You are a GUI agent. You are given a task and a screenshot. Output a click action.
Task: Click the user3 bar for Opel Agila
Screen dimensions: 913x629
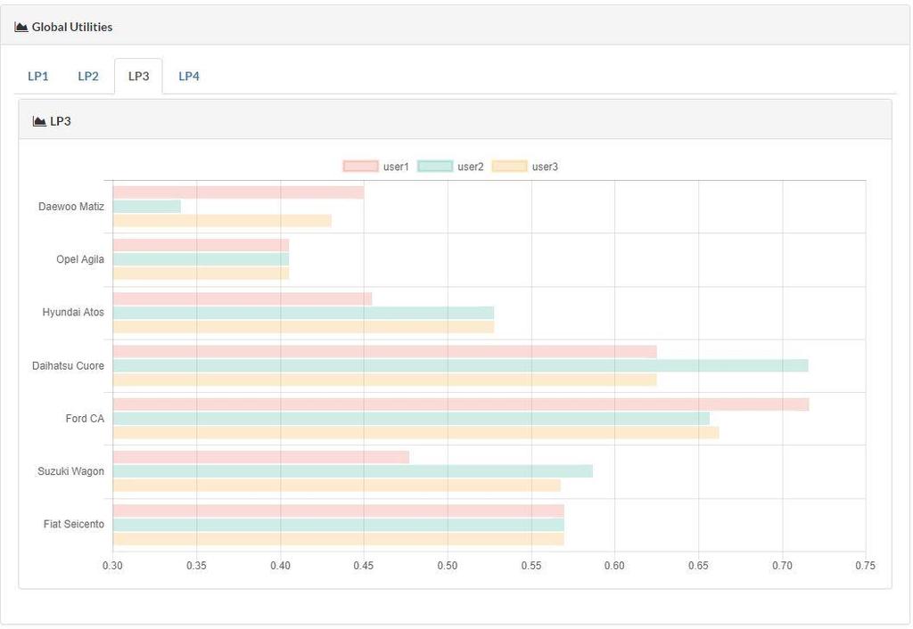[x=201, y=274]
